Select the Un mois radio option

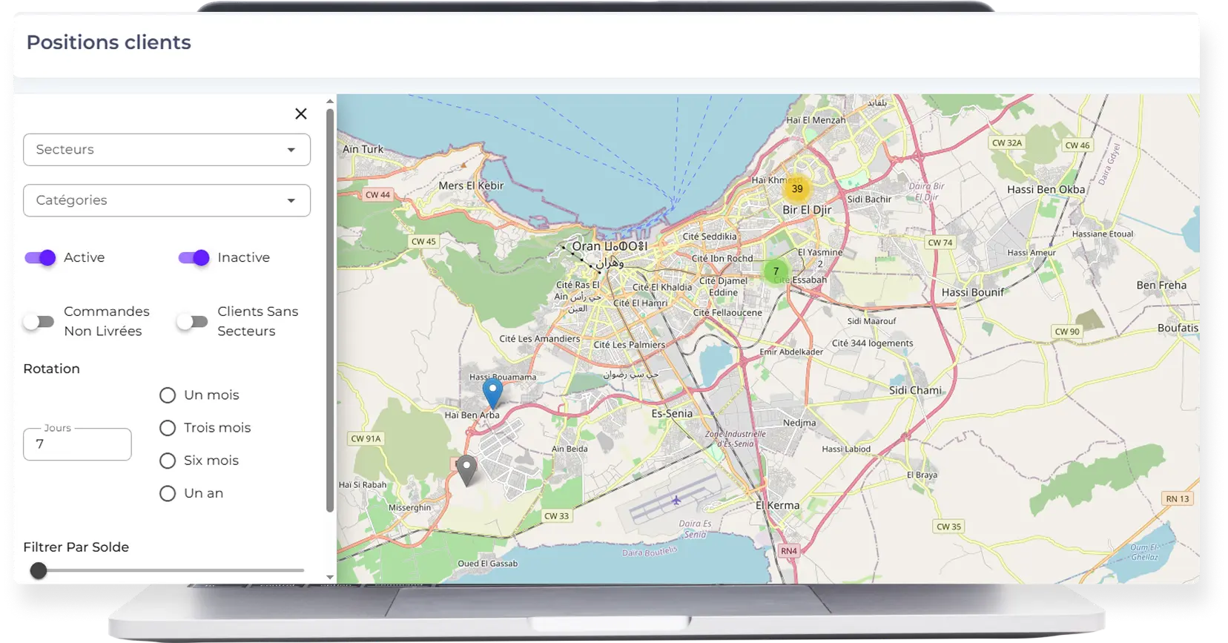click(x=168, y=395)
